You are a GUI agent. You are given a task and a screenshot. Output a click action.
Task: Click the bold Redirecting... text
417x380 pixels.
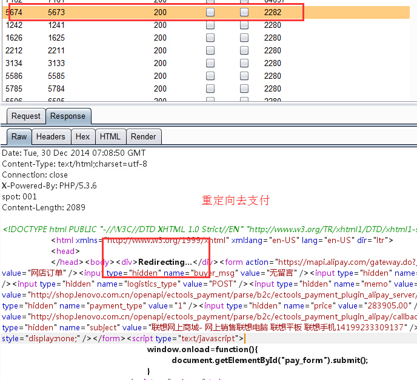coord(165,262)
